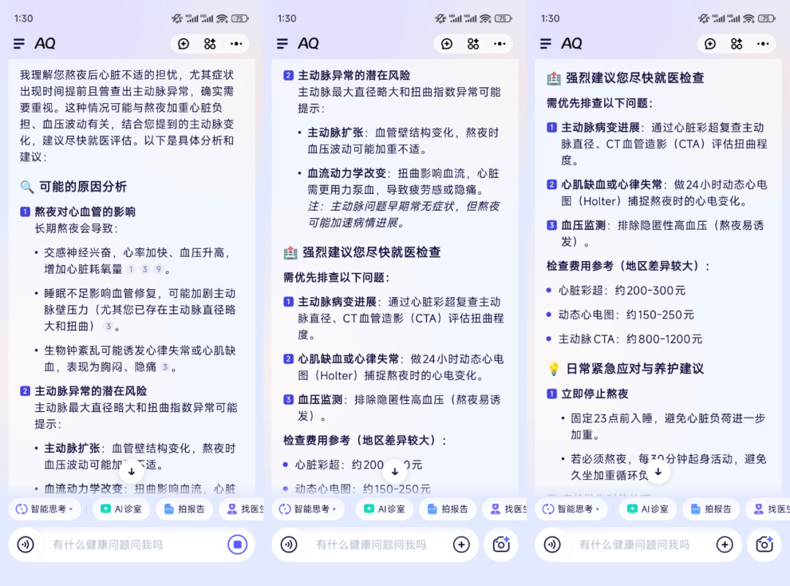
Task: Tap the voice input icon beside the chat box
Action: [x=26, y=544]
